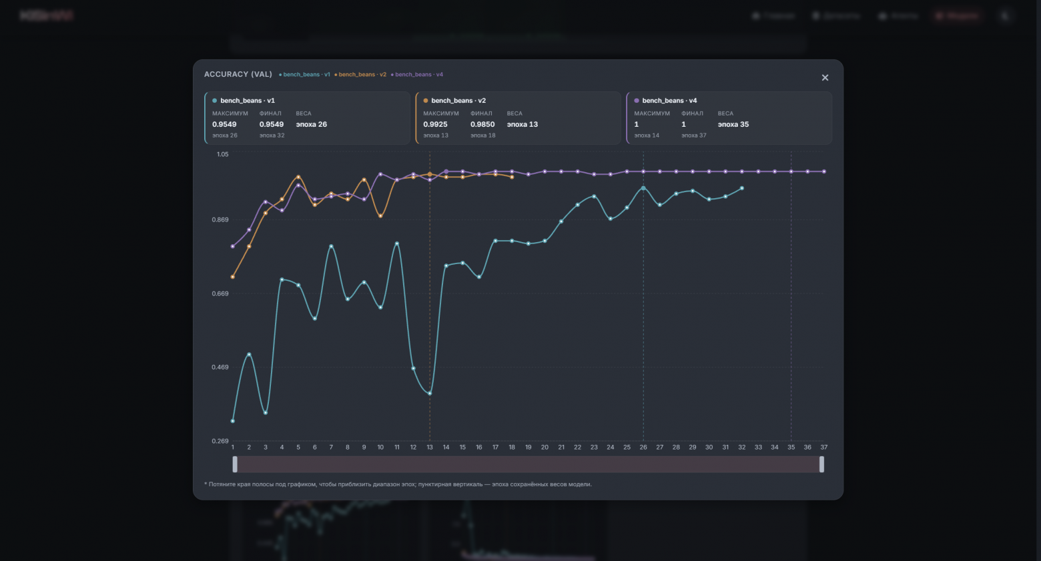Click the Максимум value 0.9925 in v2 card
The width and height of the screenshot is (1041, 561).
[435, 125]
